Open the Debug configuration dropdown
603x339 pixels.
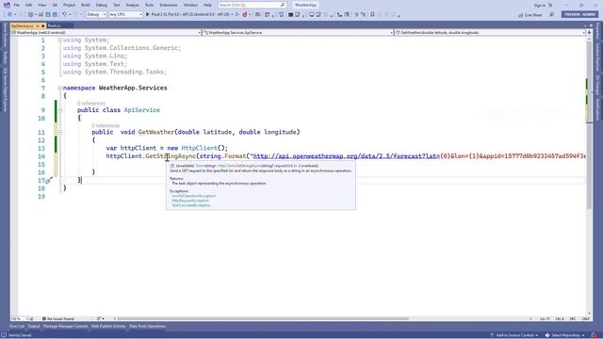(96, 15)
